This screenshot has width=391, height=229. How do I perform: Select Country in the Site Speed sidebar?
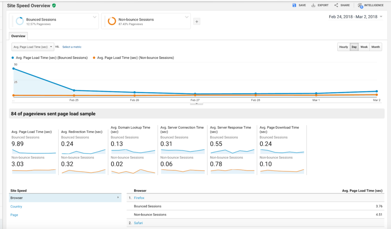click(x=16, y=206)
